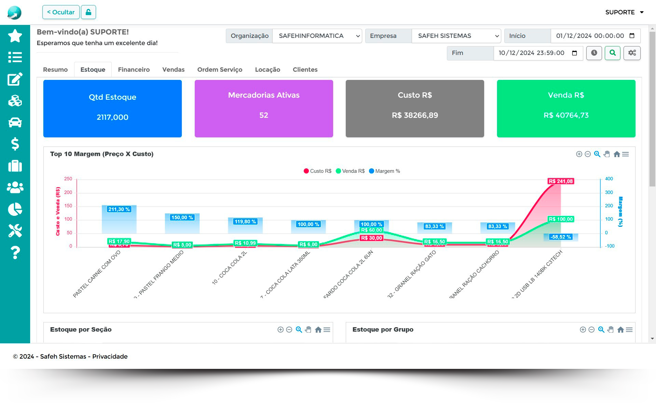The width and height of the screenshot is (656, 403).
Task: Toggle Venda R$ series in legend
Action: pyautogui.click(x=351, y=171)
